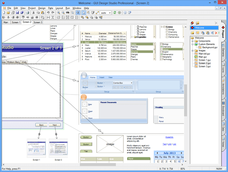The width and height of the screenshot is (228, 172).
Task: Click the Screen 1 storyboard thumbnail
Action: coord(36,148)
